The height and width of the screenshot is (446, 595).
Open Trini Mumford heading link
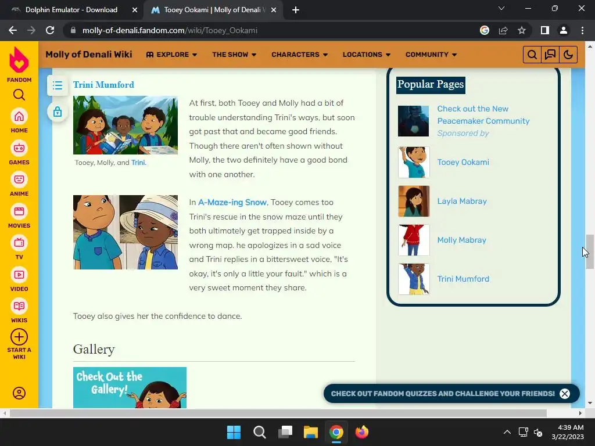pyautogui.click(x=103, y=85)
